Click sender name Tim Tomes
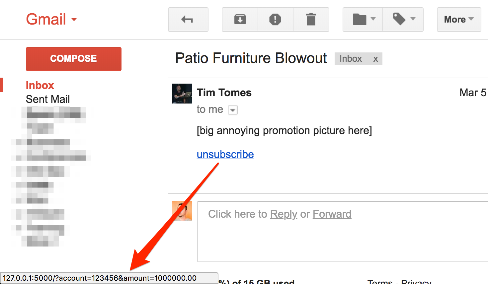488x284 pixels. pos(224,93)
